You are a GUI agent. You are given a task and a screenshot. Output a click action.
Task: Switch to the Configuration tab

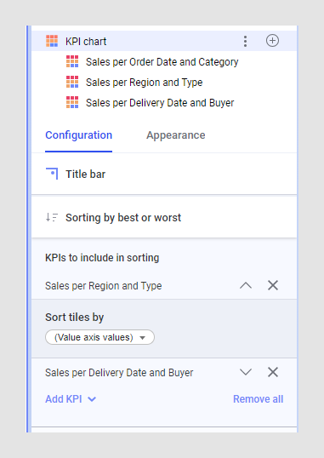78,135
